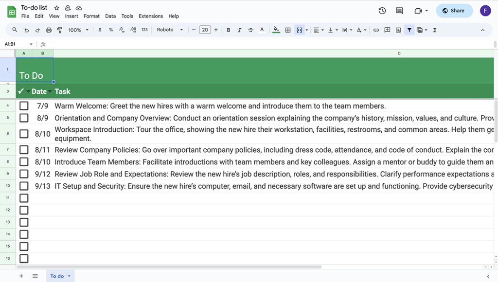Open the zoom level dropdown

click(x=78, y=30)
